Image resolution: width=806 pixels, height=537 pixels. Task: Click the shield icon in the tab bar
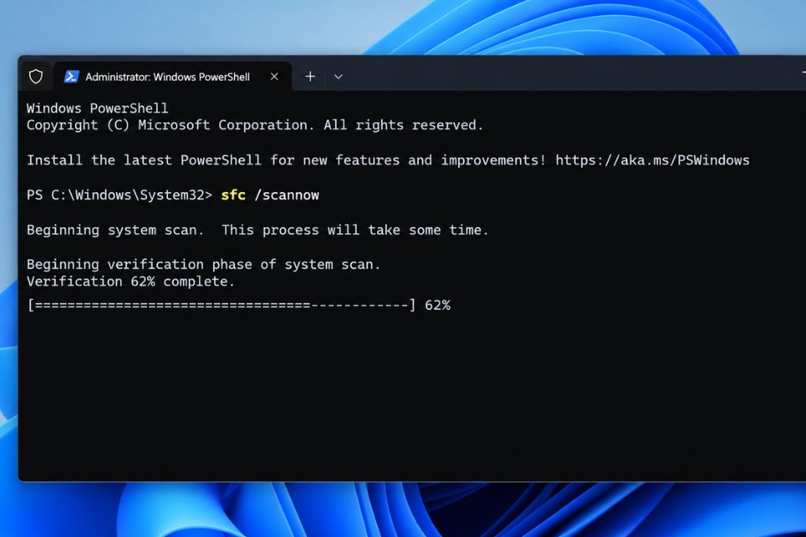coord(35,76)
